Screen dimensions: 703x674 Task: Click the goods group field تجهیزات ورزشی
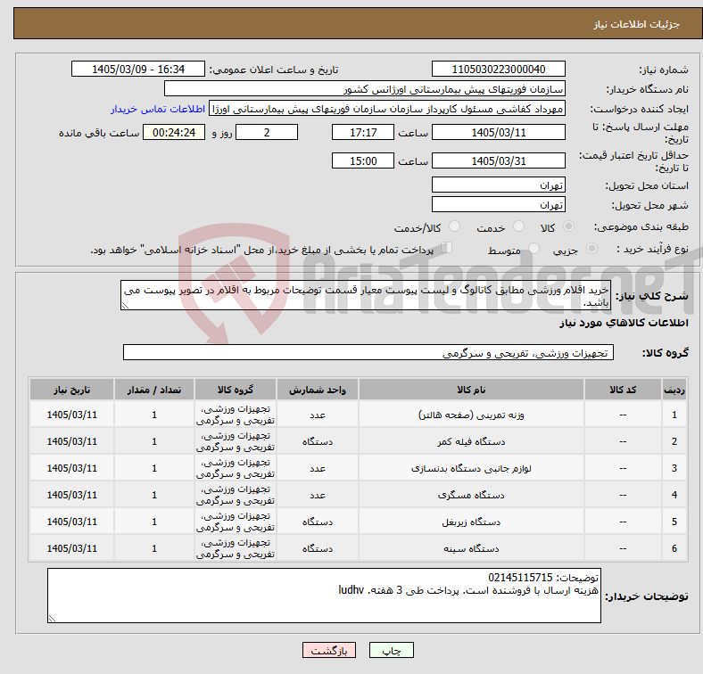coord(368,353)
